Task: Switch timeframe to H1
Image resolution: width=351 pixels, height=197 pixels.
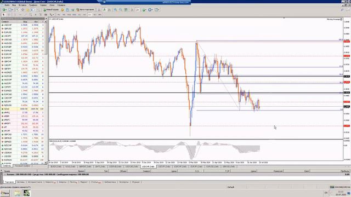Action: 79,15
